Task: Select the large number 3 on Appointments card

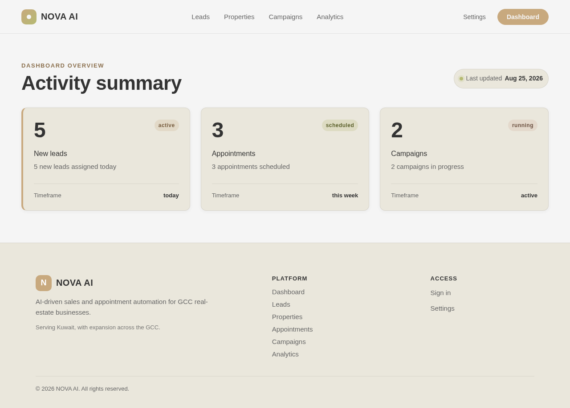Action: [218, 130]
